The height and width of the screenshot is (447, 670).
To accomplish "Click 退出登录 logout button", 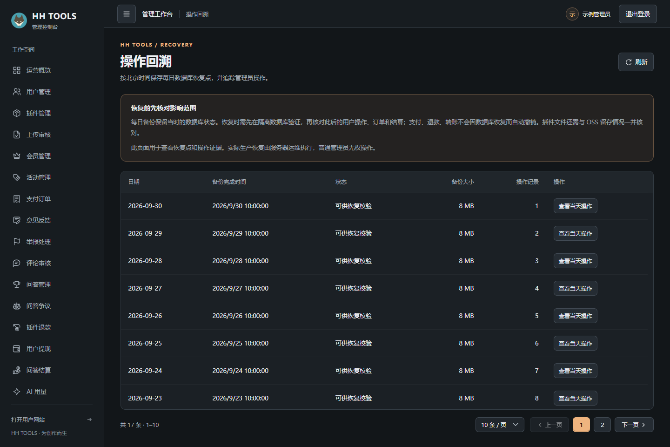I will pyautogui.click(x=638, y=14).
